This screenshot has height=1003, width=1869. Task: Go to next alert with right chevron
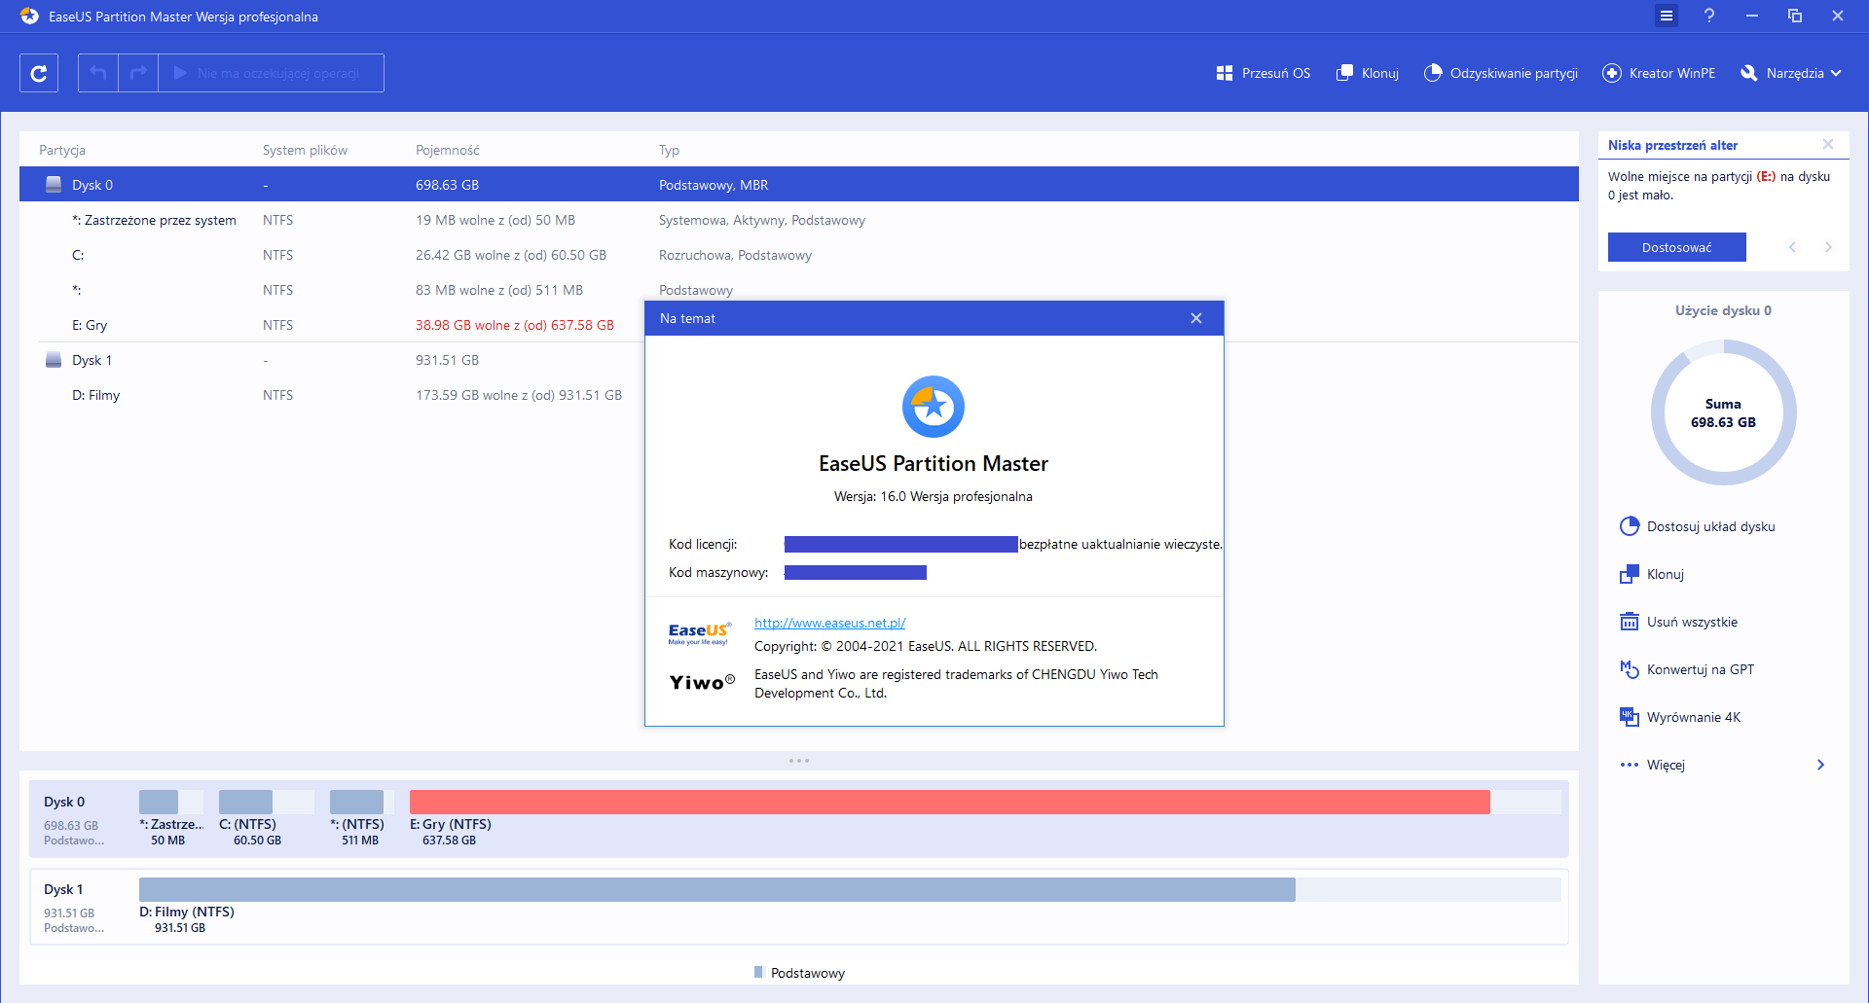pos(1828,247)
